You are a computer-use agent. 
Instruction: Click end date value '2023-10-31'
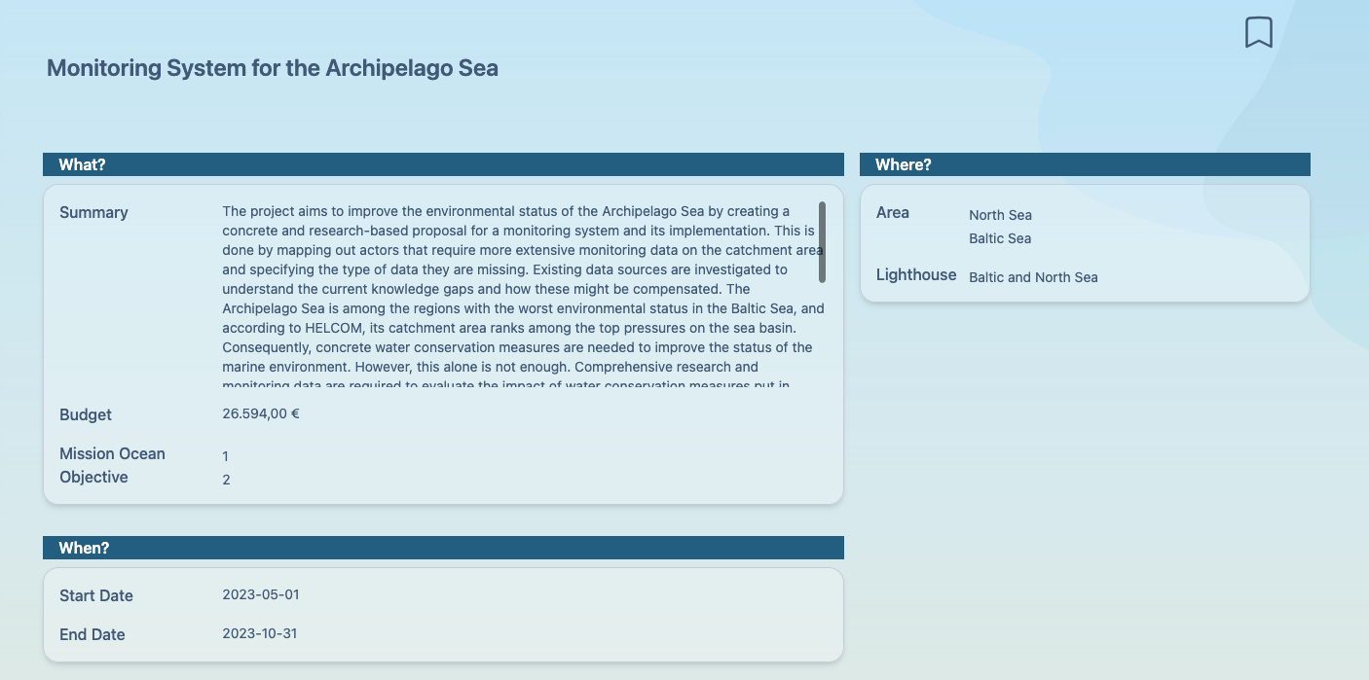point(260,633)
